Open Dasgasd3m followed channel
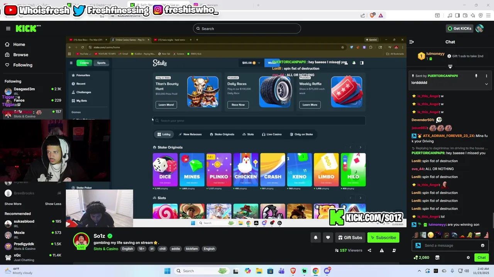 tap(33, 91)
